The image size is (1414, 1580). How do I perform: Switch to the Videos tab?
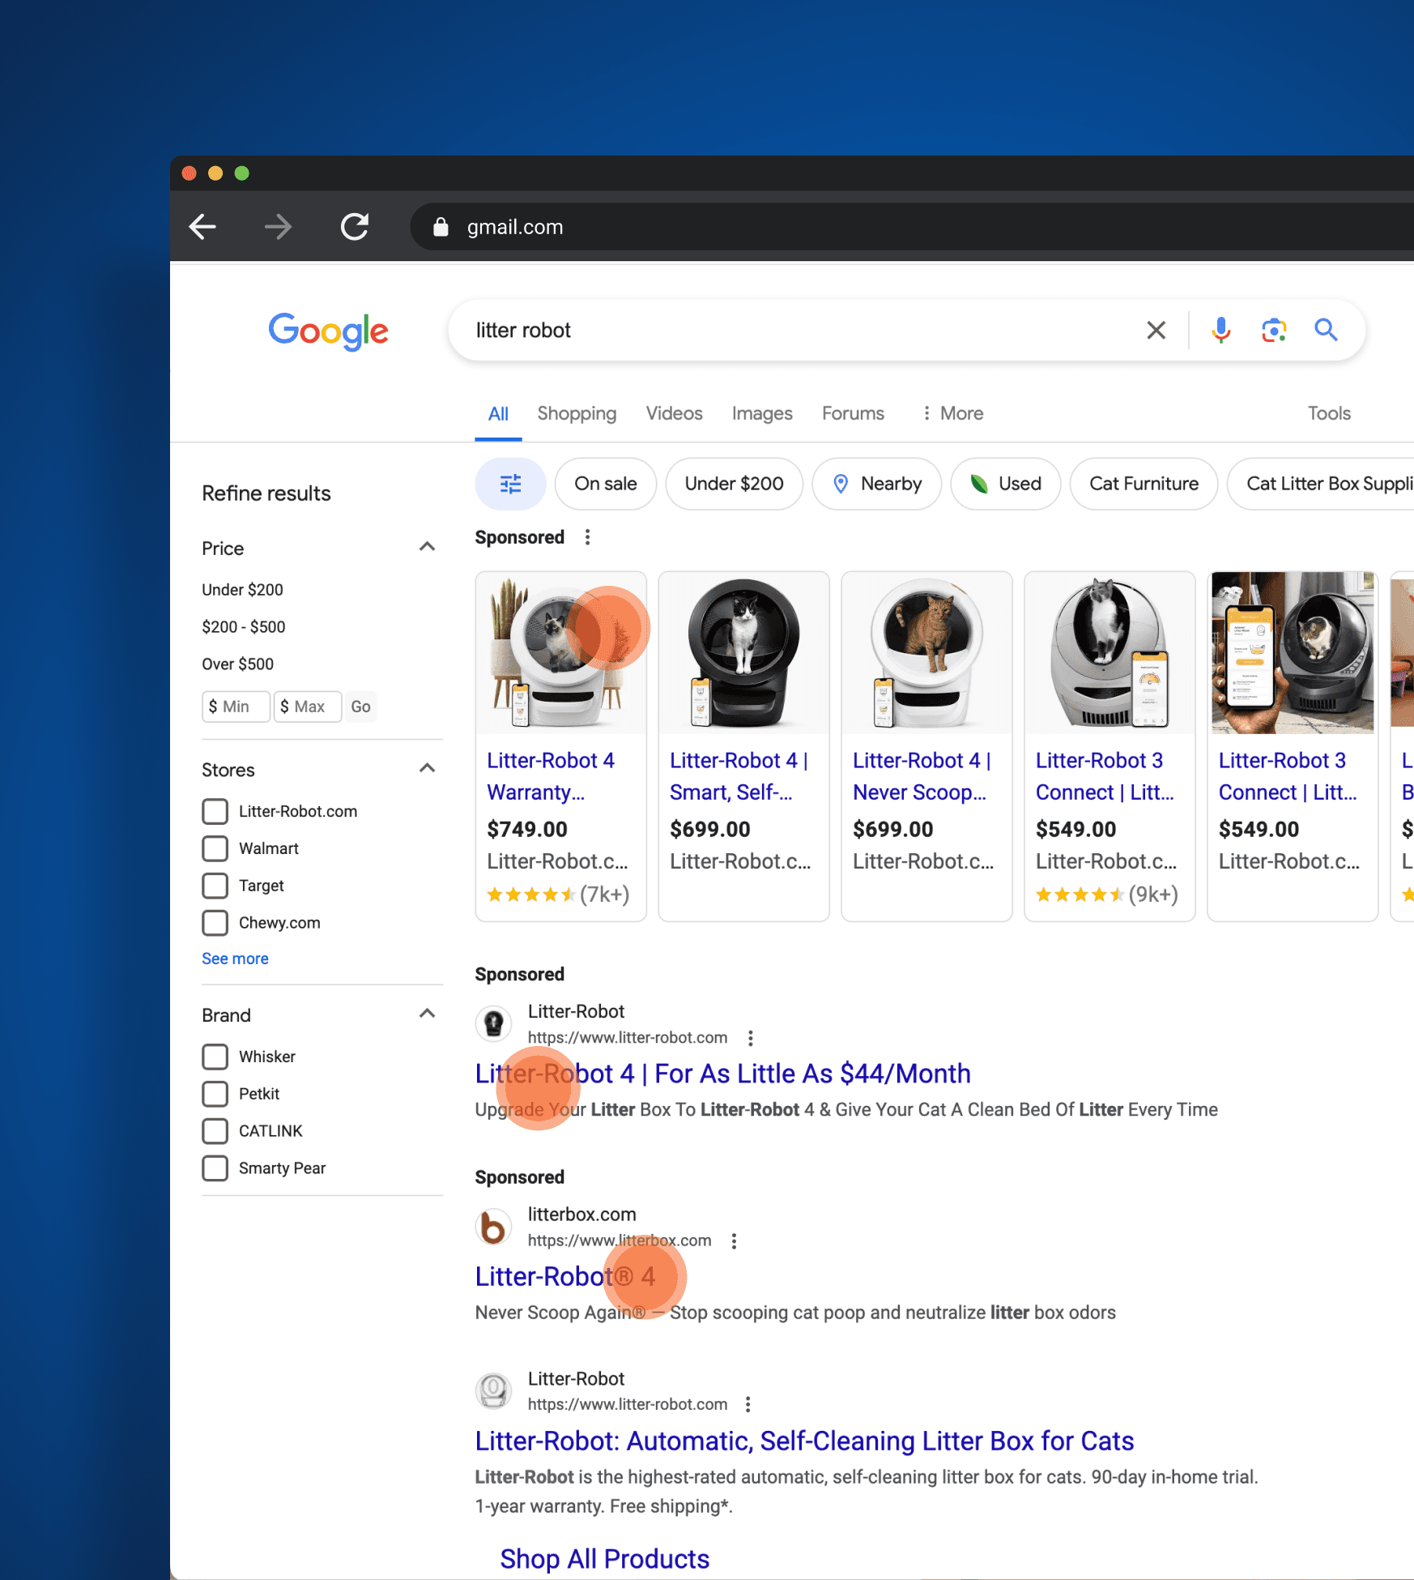(674, 413)
